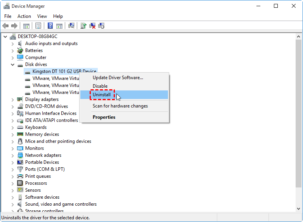Viewport: 303px width, 222px height.
Task: Select the Software devices label
Action: [42, 197]
